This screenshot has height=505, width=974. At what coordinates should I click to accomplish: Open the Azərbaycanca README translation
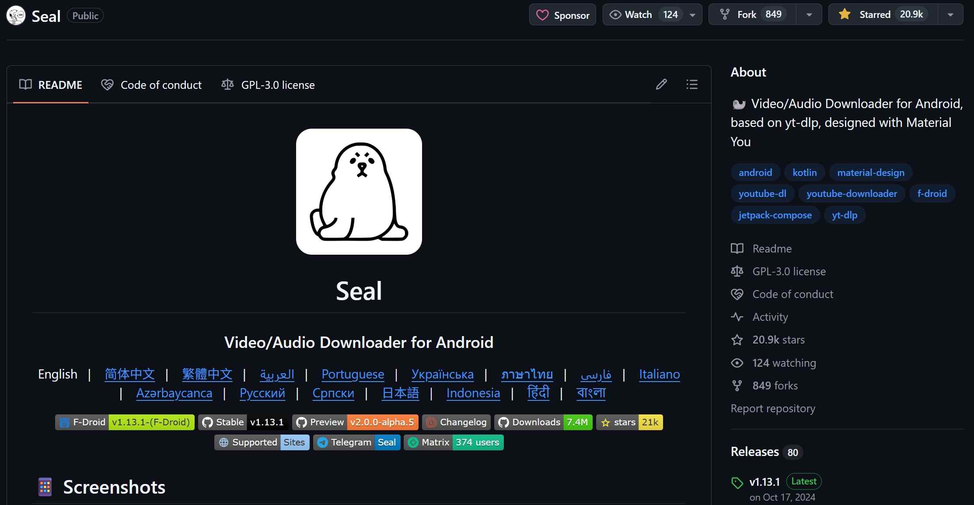point(174,393)
